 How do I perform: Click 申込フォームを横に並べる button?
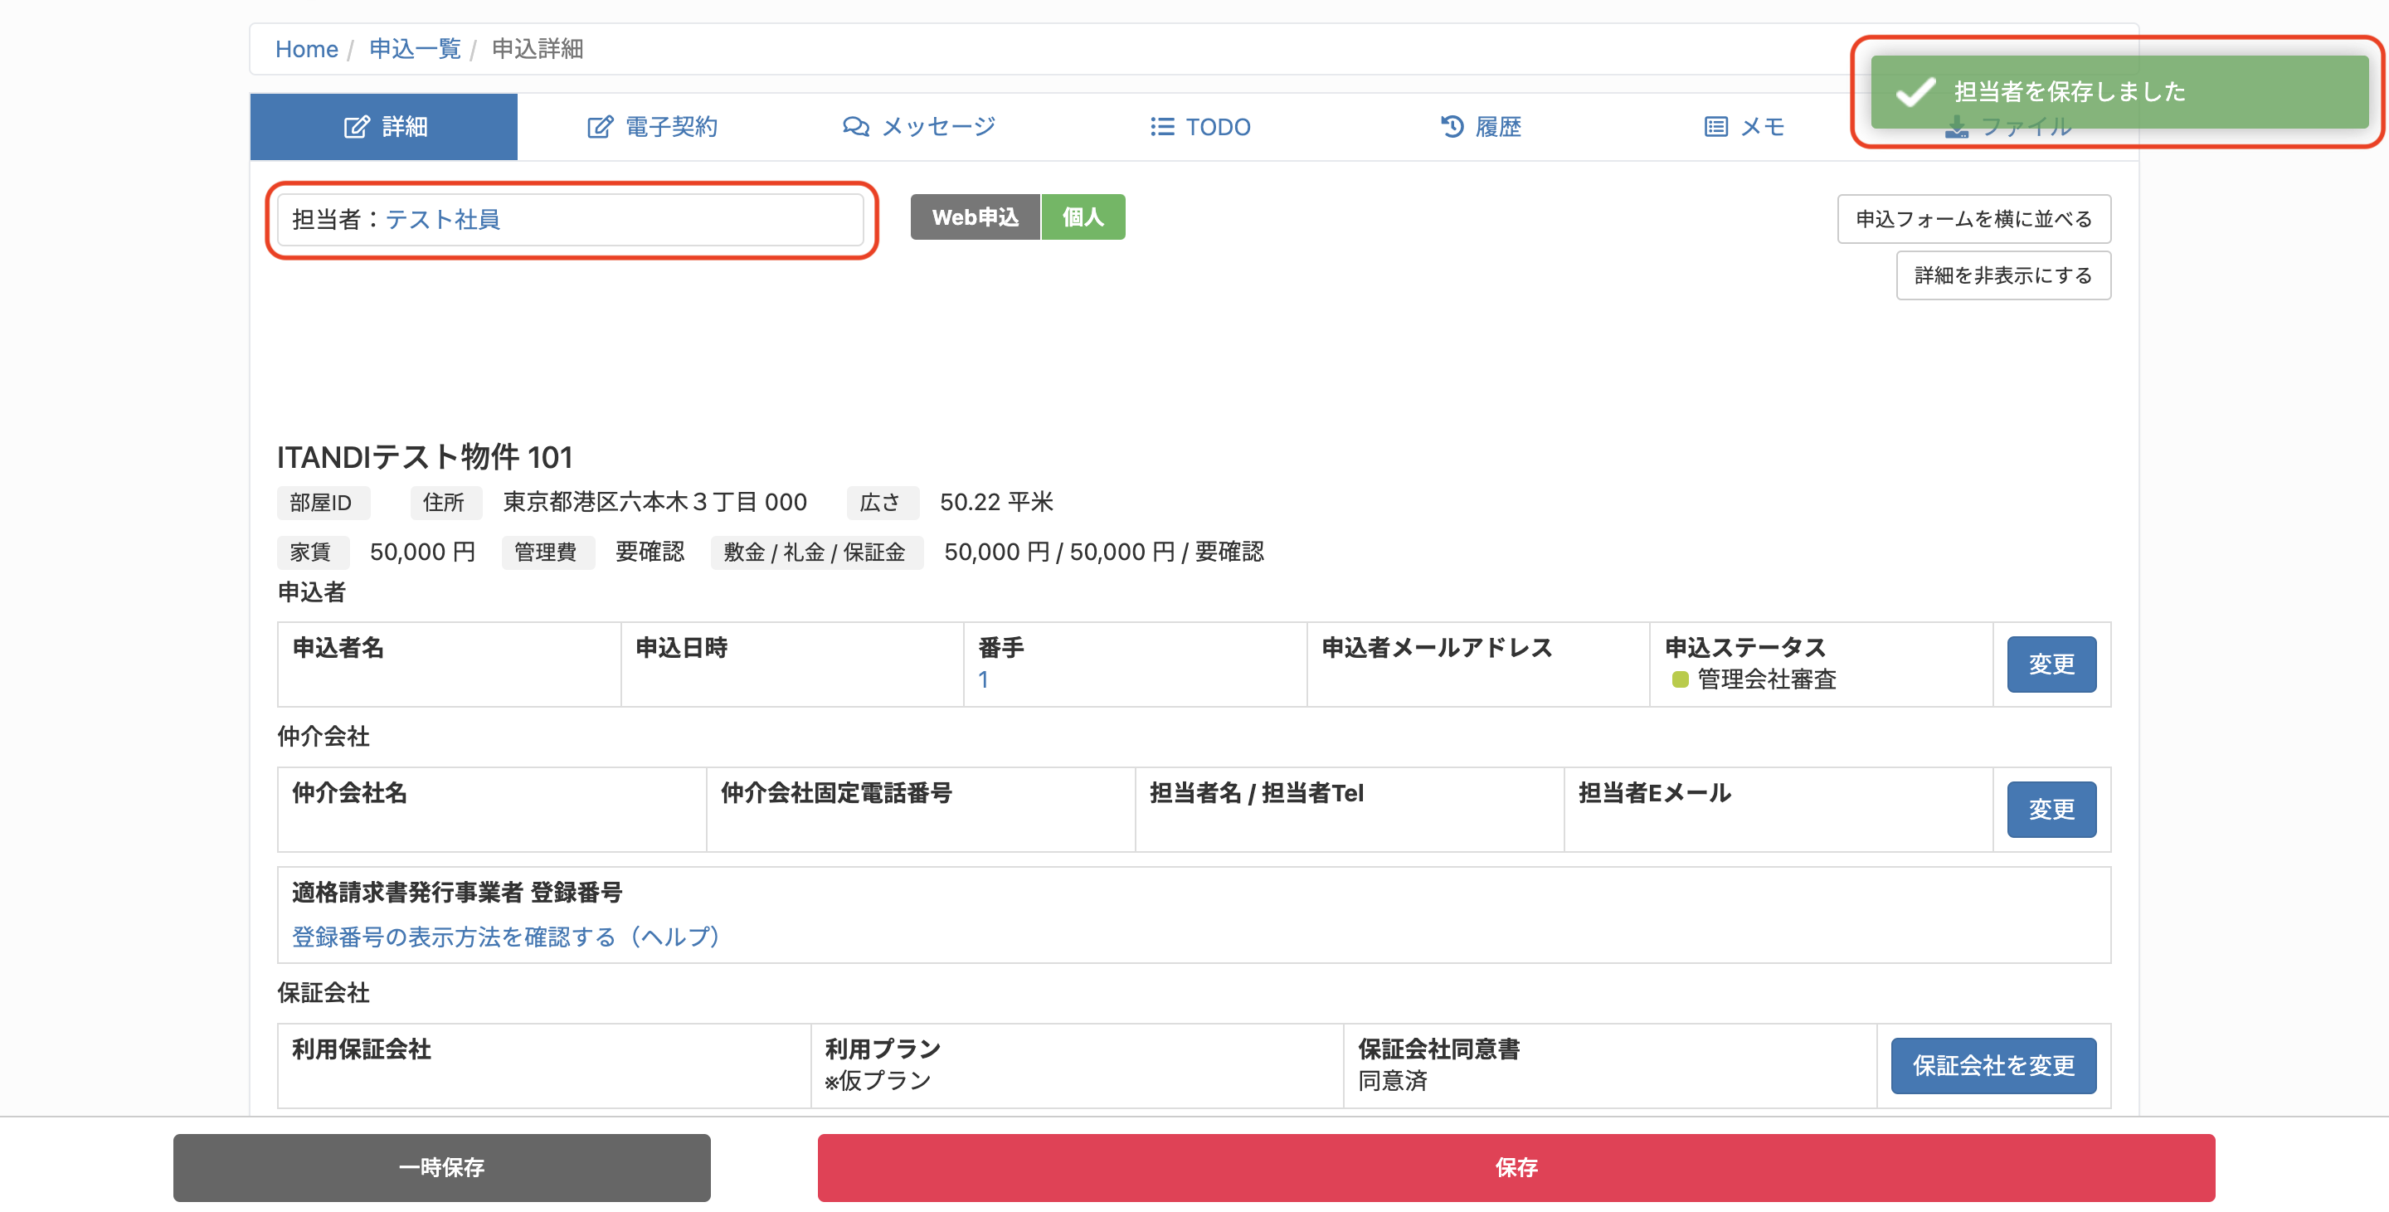point(1973,220)
